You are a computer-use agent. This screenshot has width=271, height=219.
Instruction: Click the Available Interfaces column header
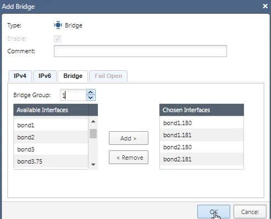click(x=51, y=110)
